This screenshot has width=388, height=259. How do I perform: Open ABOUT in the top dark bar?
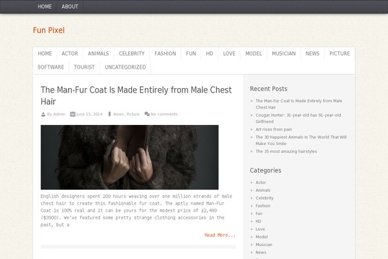[70, 6]
